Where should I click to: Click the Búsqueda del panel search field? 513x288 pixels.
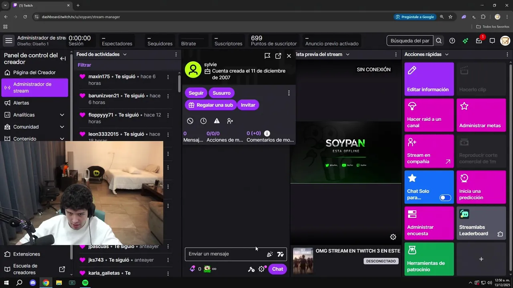[410, 40]
